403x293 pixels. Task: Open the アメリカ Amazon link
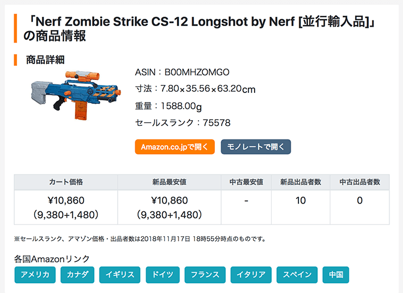[x=35, y=275]
